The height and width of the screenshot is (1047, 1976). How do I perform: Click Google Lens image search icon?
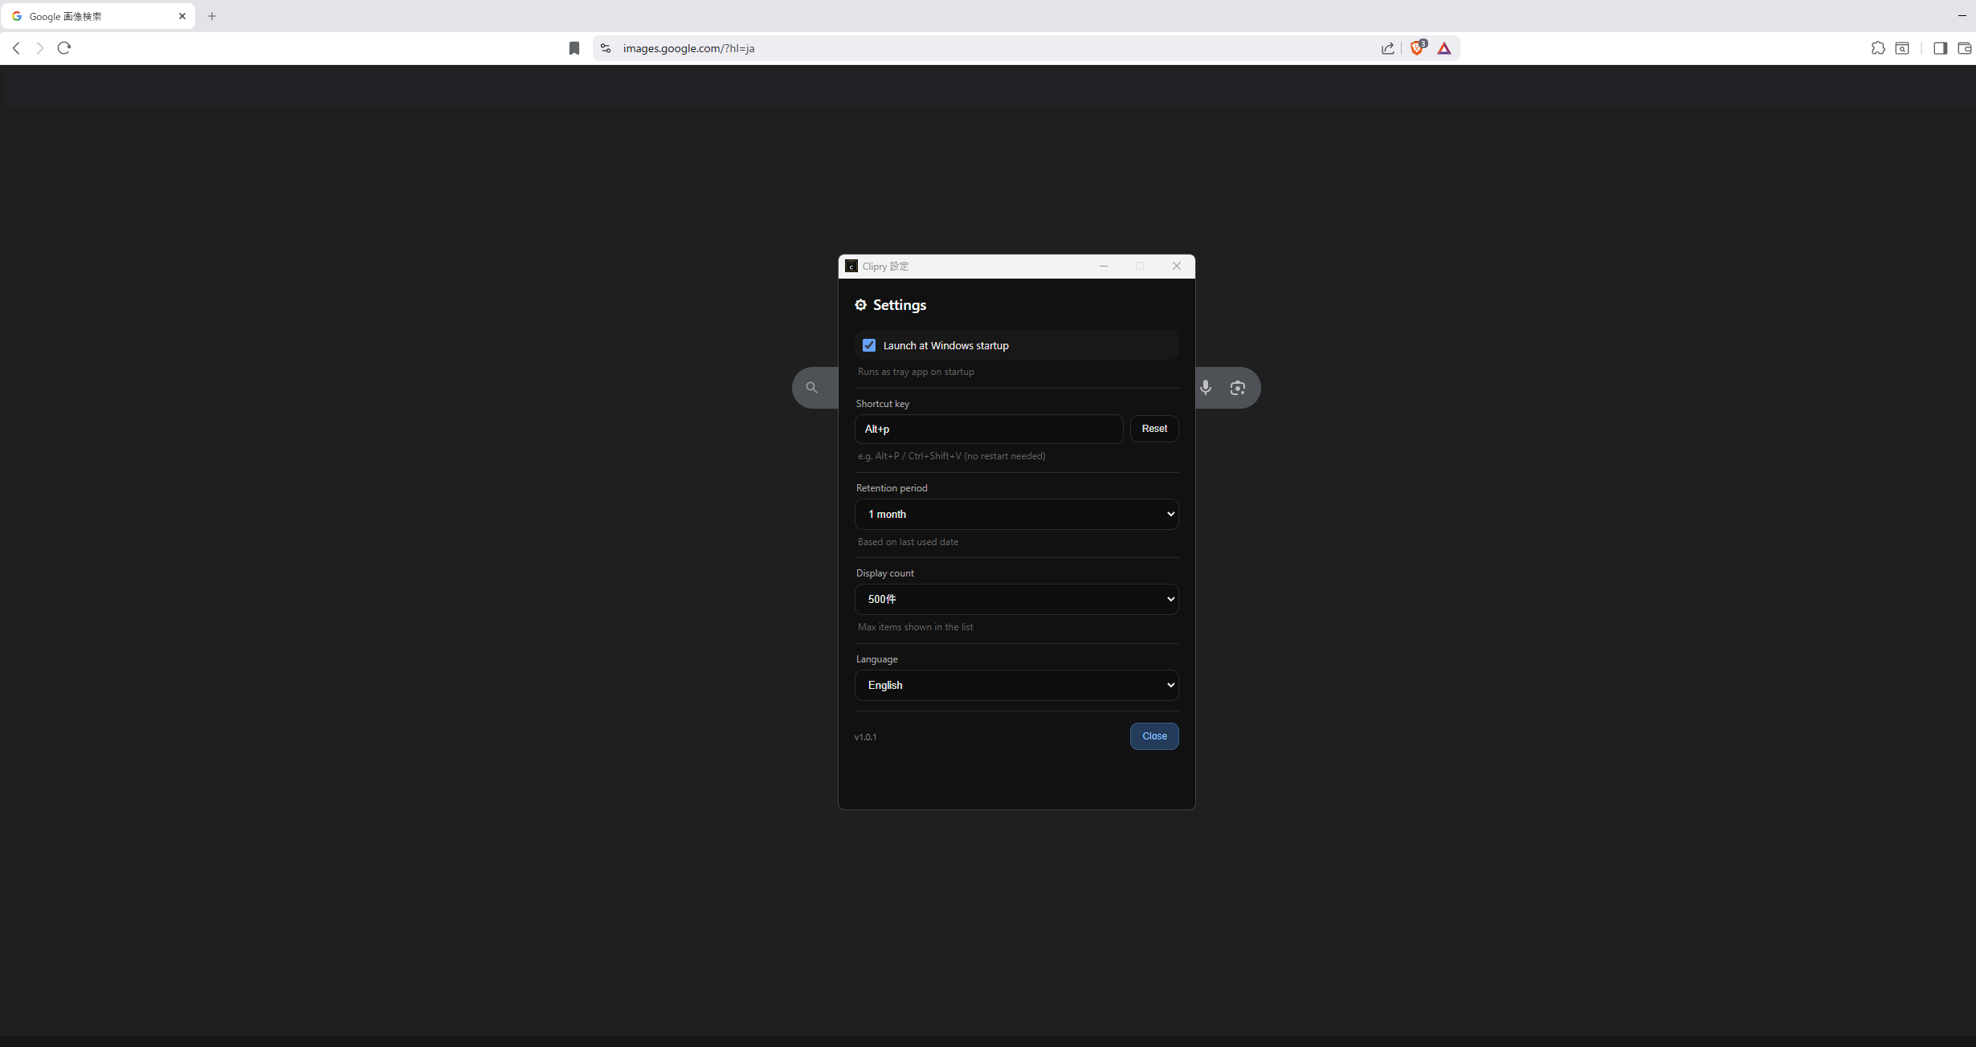[x=1238, y=388]
